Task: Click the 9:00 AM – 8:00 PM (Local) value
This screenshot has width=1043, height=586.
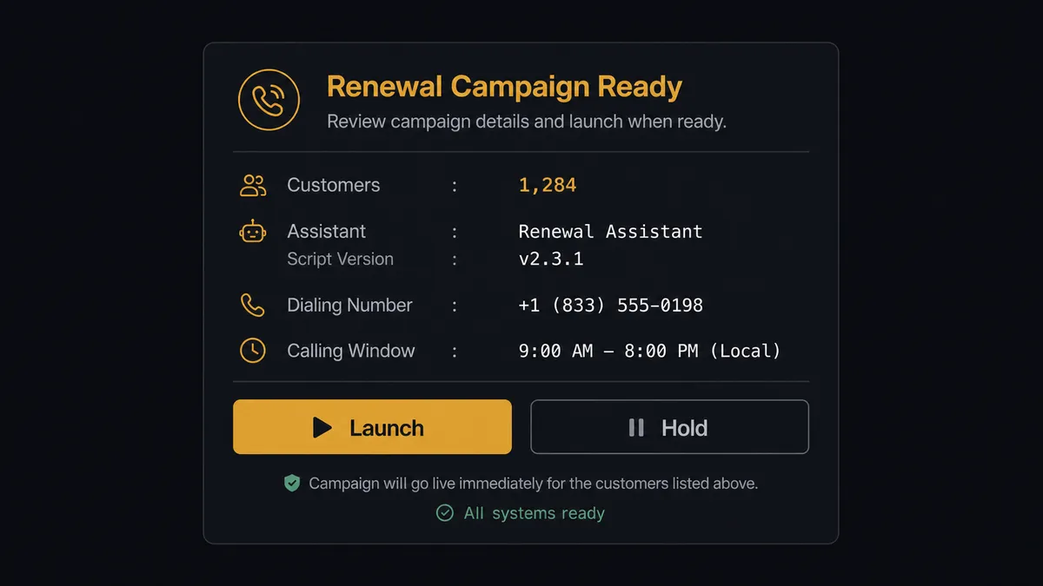Action: coord(649,352)
